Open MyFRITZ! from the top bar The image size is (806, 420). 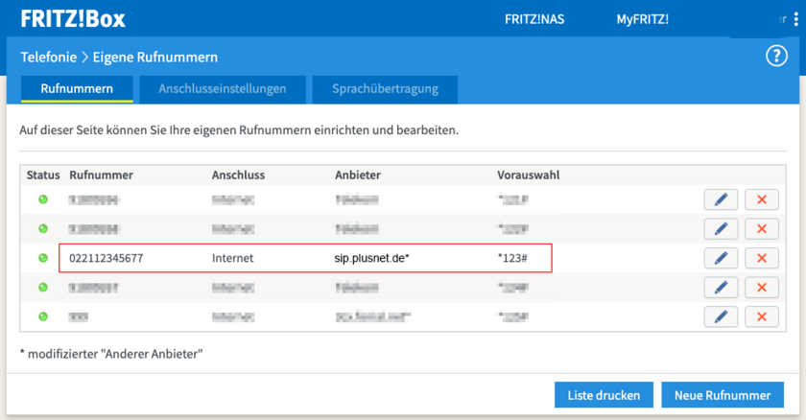(642, 19)
